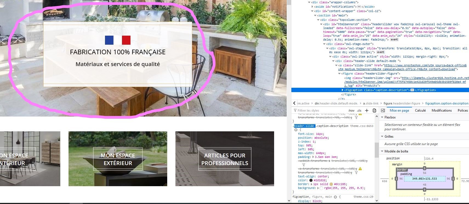Screen dimensions: 469x204
Task: Toggle print media simulation page icon
Action: click(374, 110)
